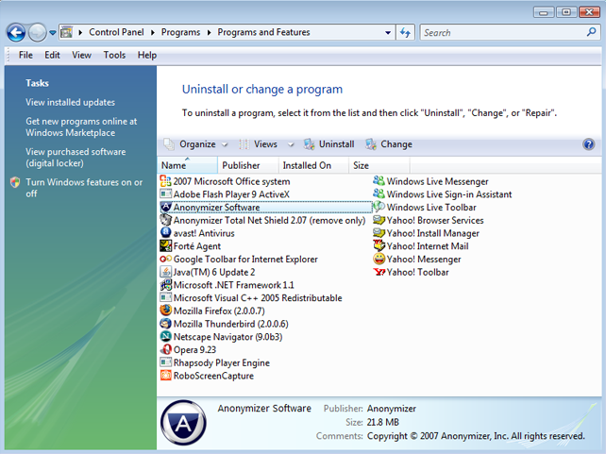
Task: Click the Change toolbar button
Action: click(388, 144)
